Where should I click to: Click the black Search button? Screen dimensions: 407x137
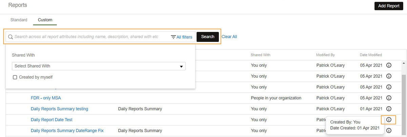point(208,37)
